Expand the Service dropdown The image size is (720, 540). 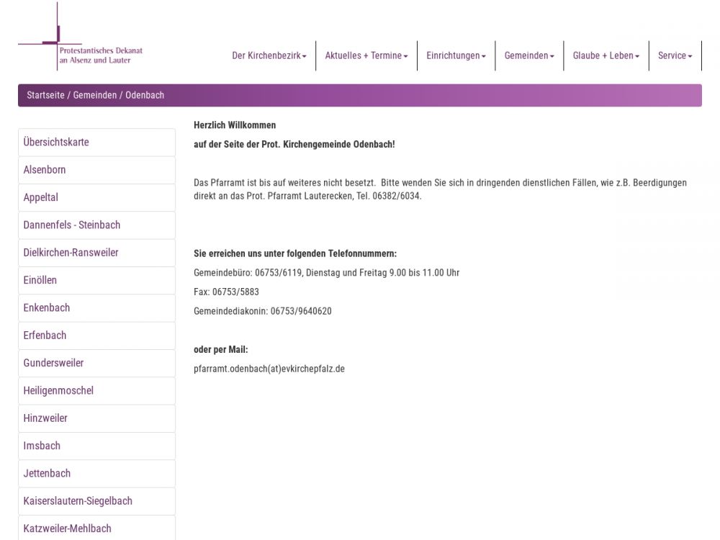(x=675, y=55)
